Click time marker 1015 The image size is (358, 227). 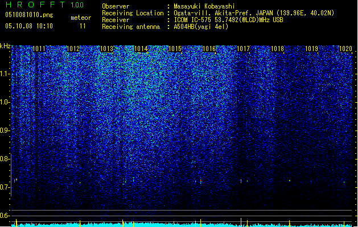175,49
